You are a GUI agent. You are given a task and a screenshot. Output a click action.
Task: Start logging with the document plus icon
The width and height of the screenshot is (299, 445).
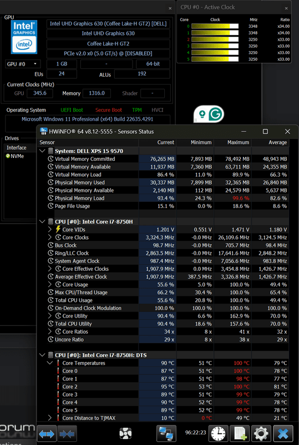tap(240, 434)
